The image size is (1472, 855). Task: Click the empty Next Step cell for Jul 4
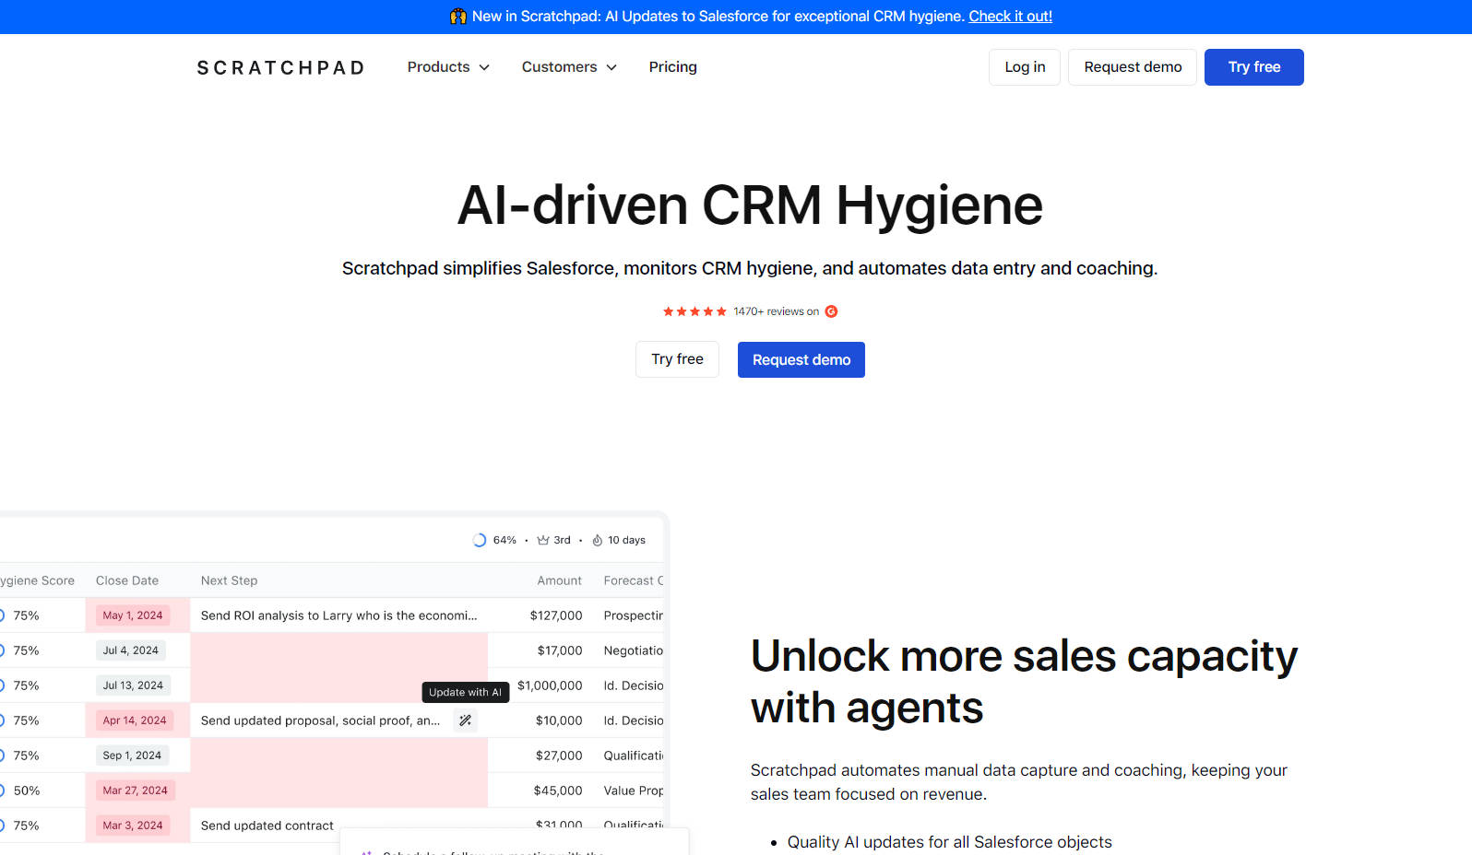(x=338, y=650)
